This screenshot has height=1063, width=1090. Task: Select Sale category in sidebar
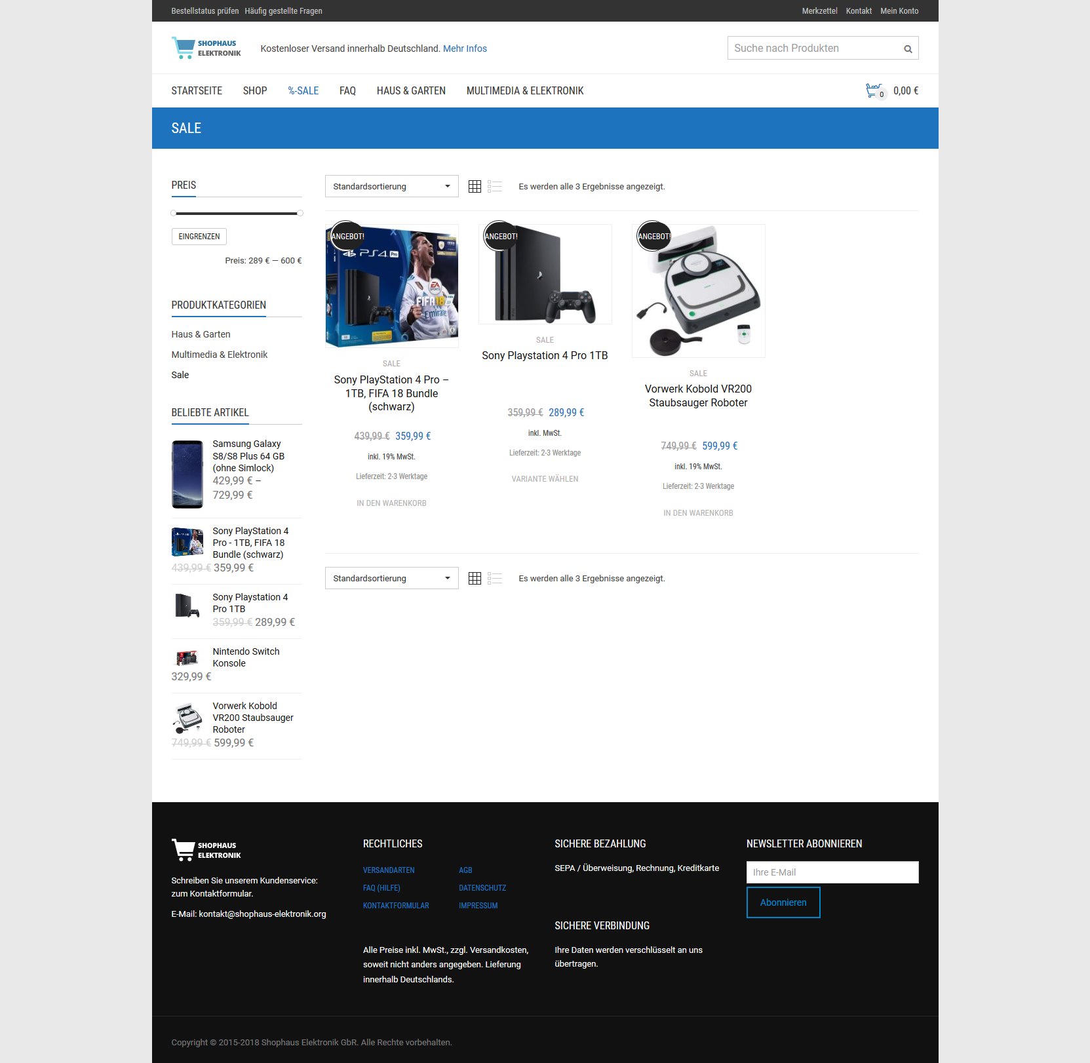[x=180, y=375]
